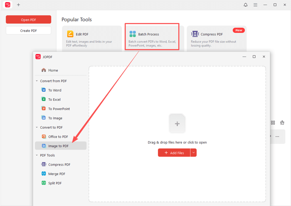Open the Add Files dropdown arrow

[x=193, y=153]
